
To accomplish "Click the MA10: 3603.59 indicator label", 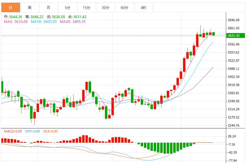I will click(x=44, y=22).
